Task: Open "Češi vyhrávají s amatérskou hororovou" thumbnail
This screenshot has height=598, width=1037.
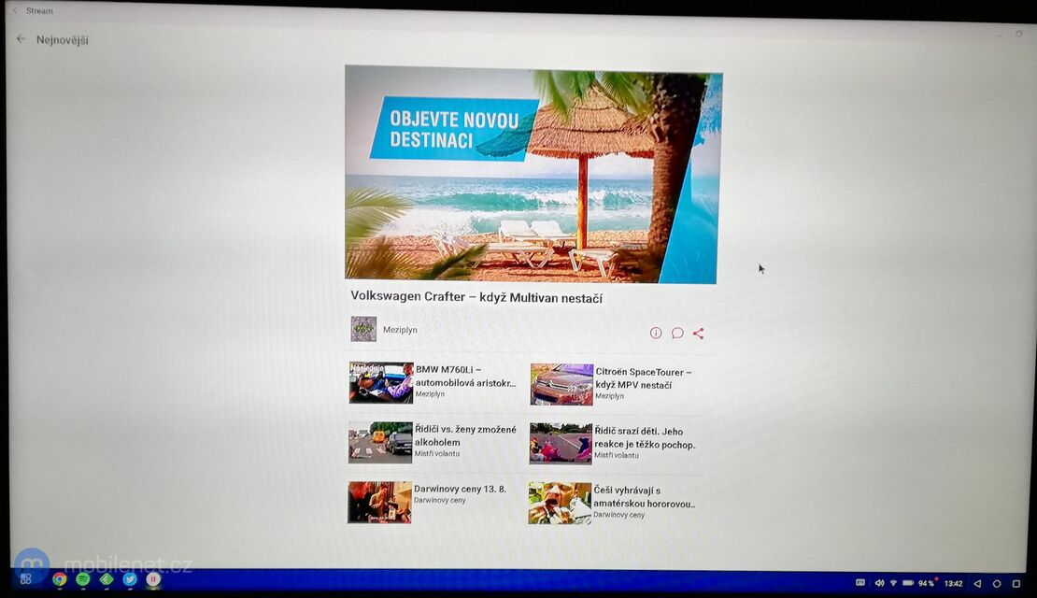Action: point(560,503)
